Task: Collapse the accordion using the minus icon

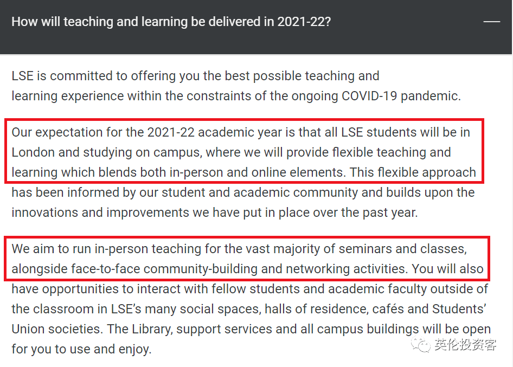Action: click(491, 22)
